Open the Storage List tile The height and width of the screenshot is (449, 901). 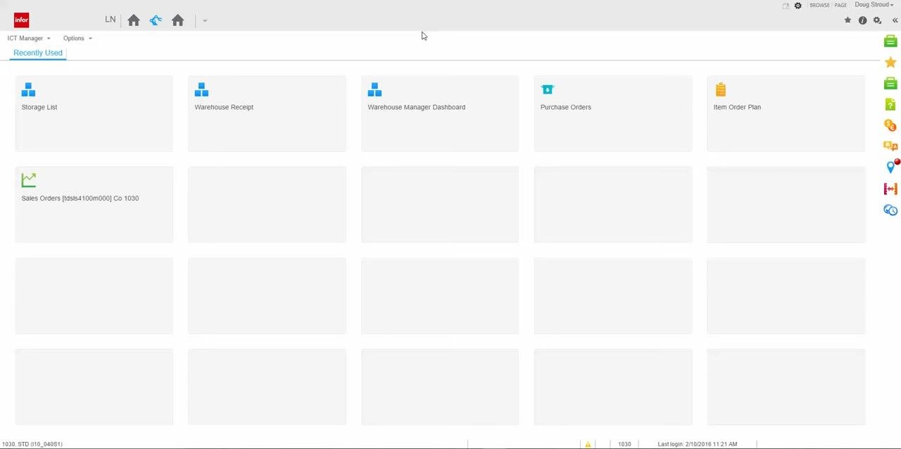click(94, 113)
